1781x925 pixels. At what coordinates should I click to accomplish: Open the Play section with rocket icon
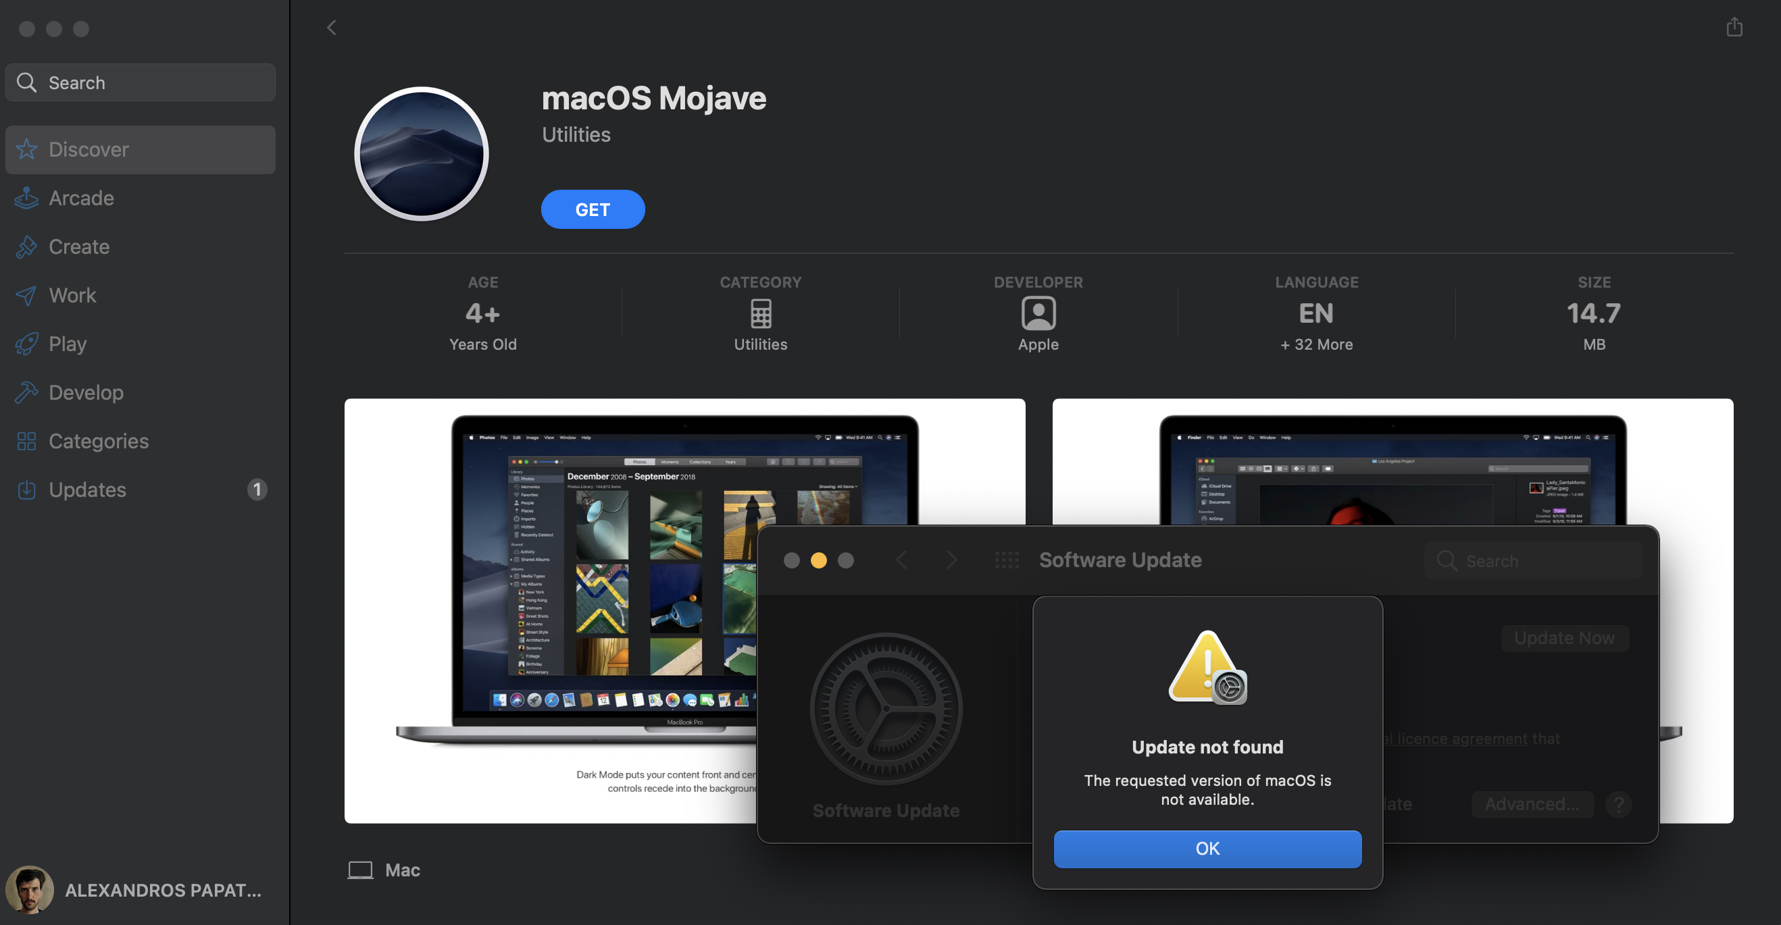(67, 344)
